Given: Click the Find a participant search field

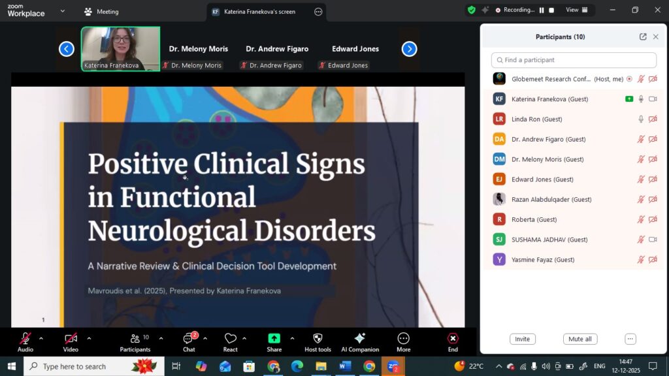Looking at the screenshot, I should click(x=574, y=60).
